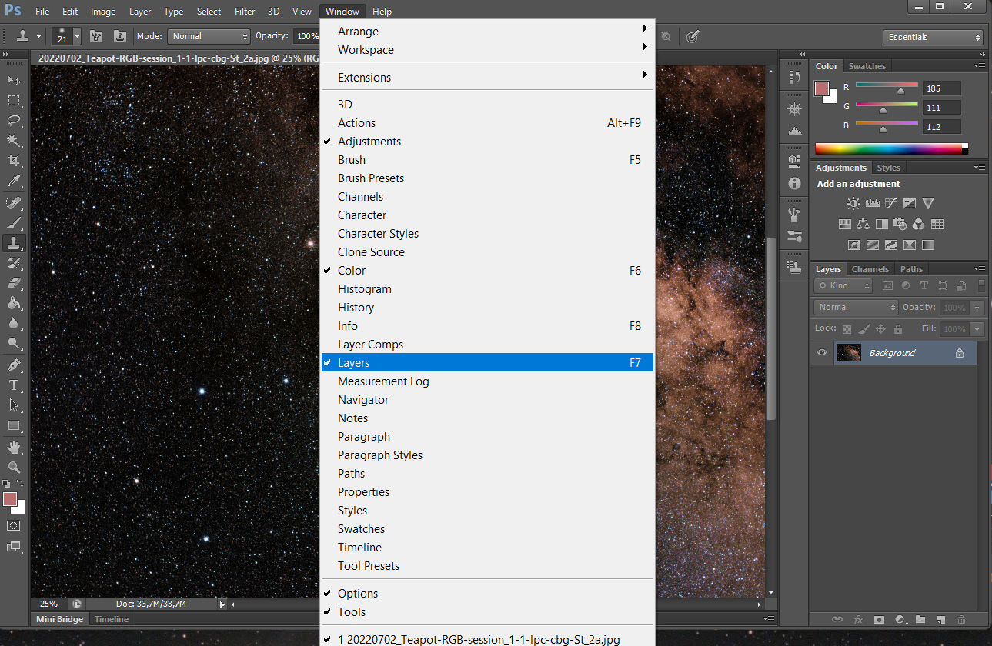Open the Histogram panel icon in dock
This screenshot has width=992, height=646.
pos(795,131)
